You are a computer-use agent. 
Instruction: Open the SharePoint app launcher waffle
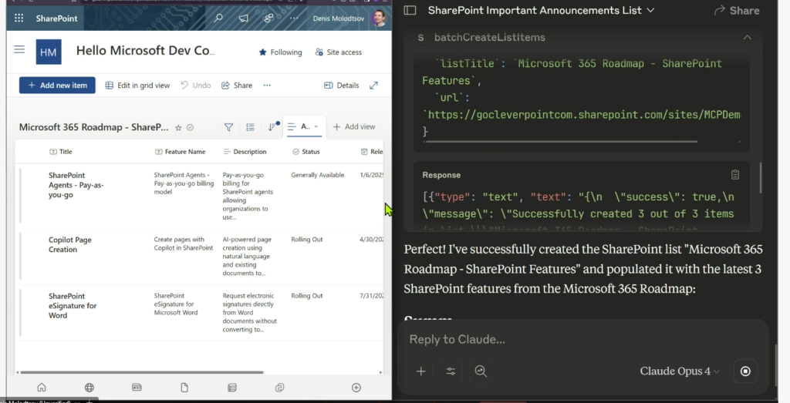point(19,18)
